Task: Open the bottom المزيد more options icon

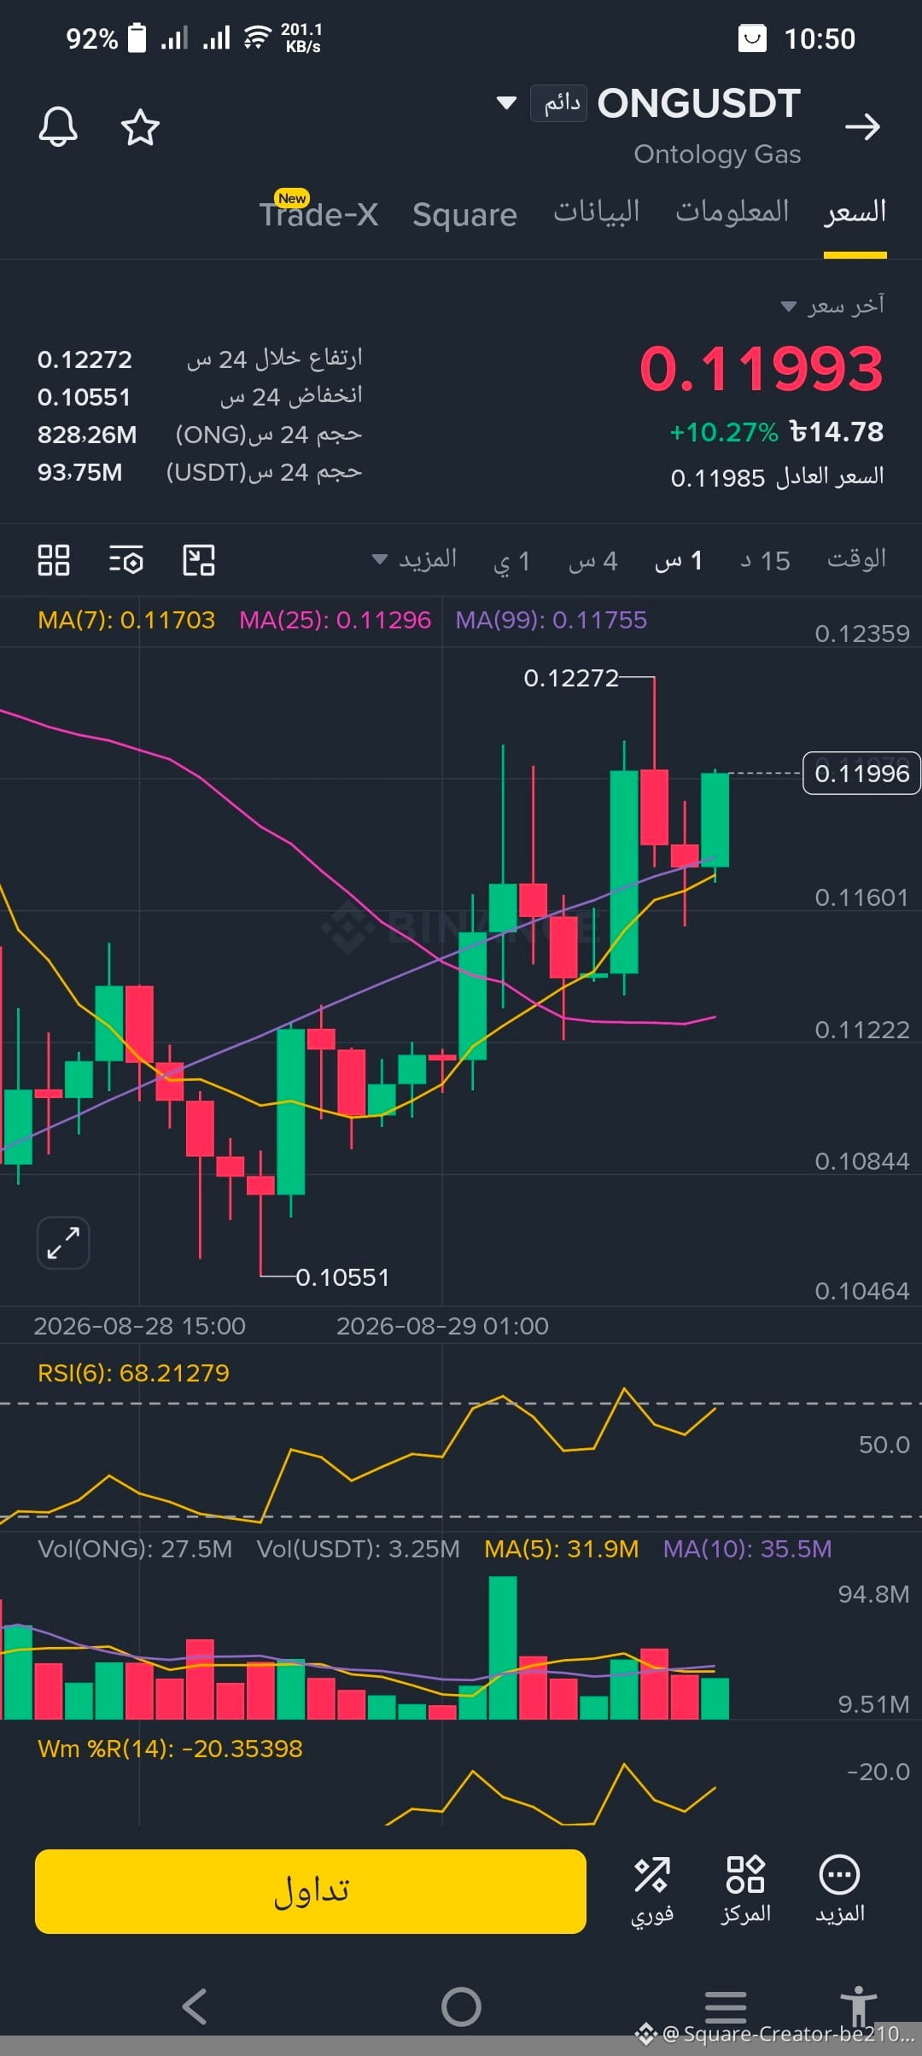Action: 839,1890
